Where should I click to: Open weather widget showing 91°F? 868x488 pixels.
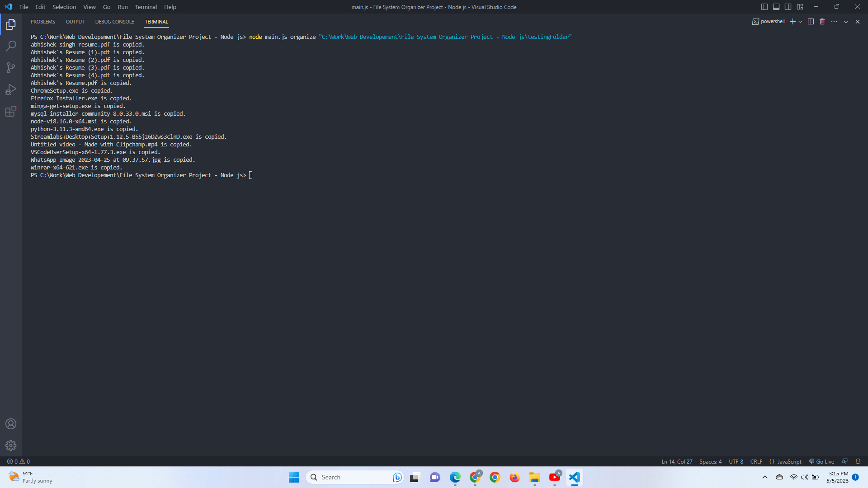31,477
